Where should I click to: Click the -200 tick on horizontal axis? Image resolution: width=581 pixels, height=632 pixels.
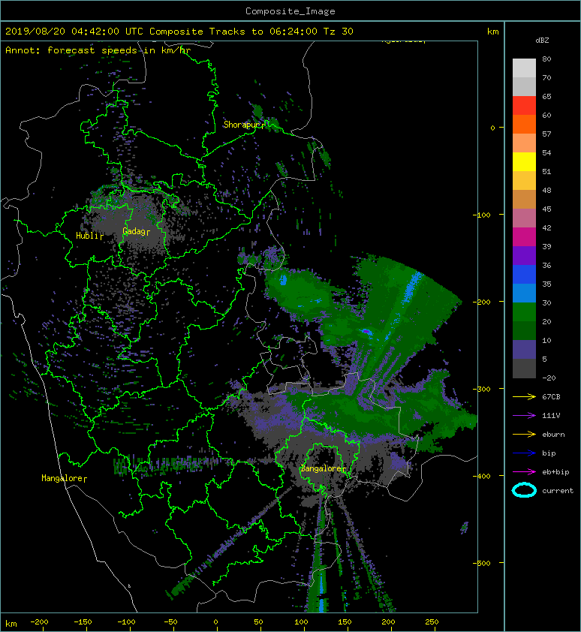[39, 622]
